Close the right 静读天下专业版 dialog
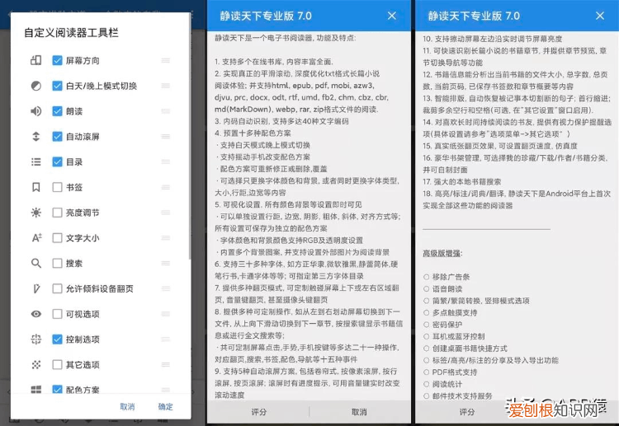The width and height of the screenshot is (619, 426). coord(600,16)
